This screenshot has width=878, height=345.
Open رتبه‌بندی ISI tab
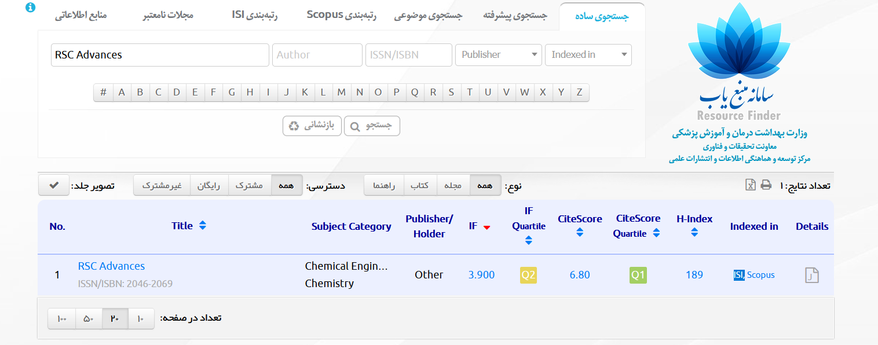254,16
